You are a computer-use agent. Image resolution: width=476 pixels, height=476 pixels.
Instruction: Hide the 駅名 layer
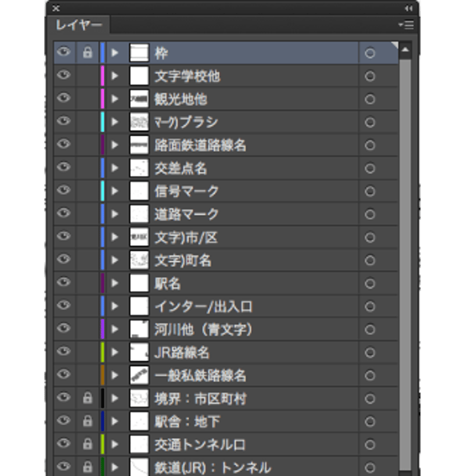[x=64, y=282]
